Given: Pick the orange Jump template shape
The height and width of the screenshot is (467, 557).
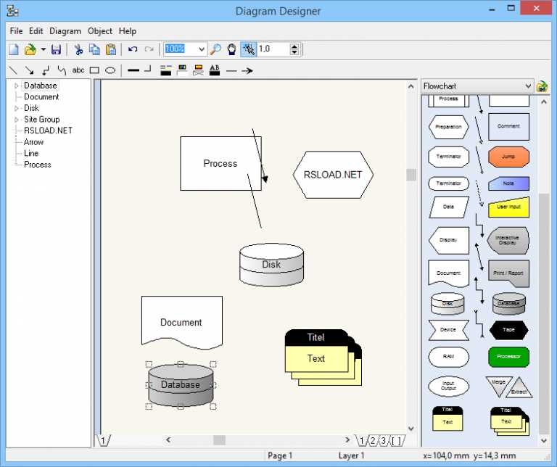Looking at the screenshot, I should (x=508, y=156).
